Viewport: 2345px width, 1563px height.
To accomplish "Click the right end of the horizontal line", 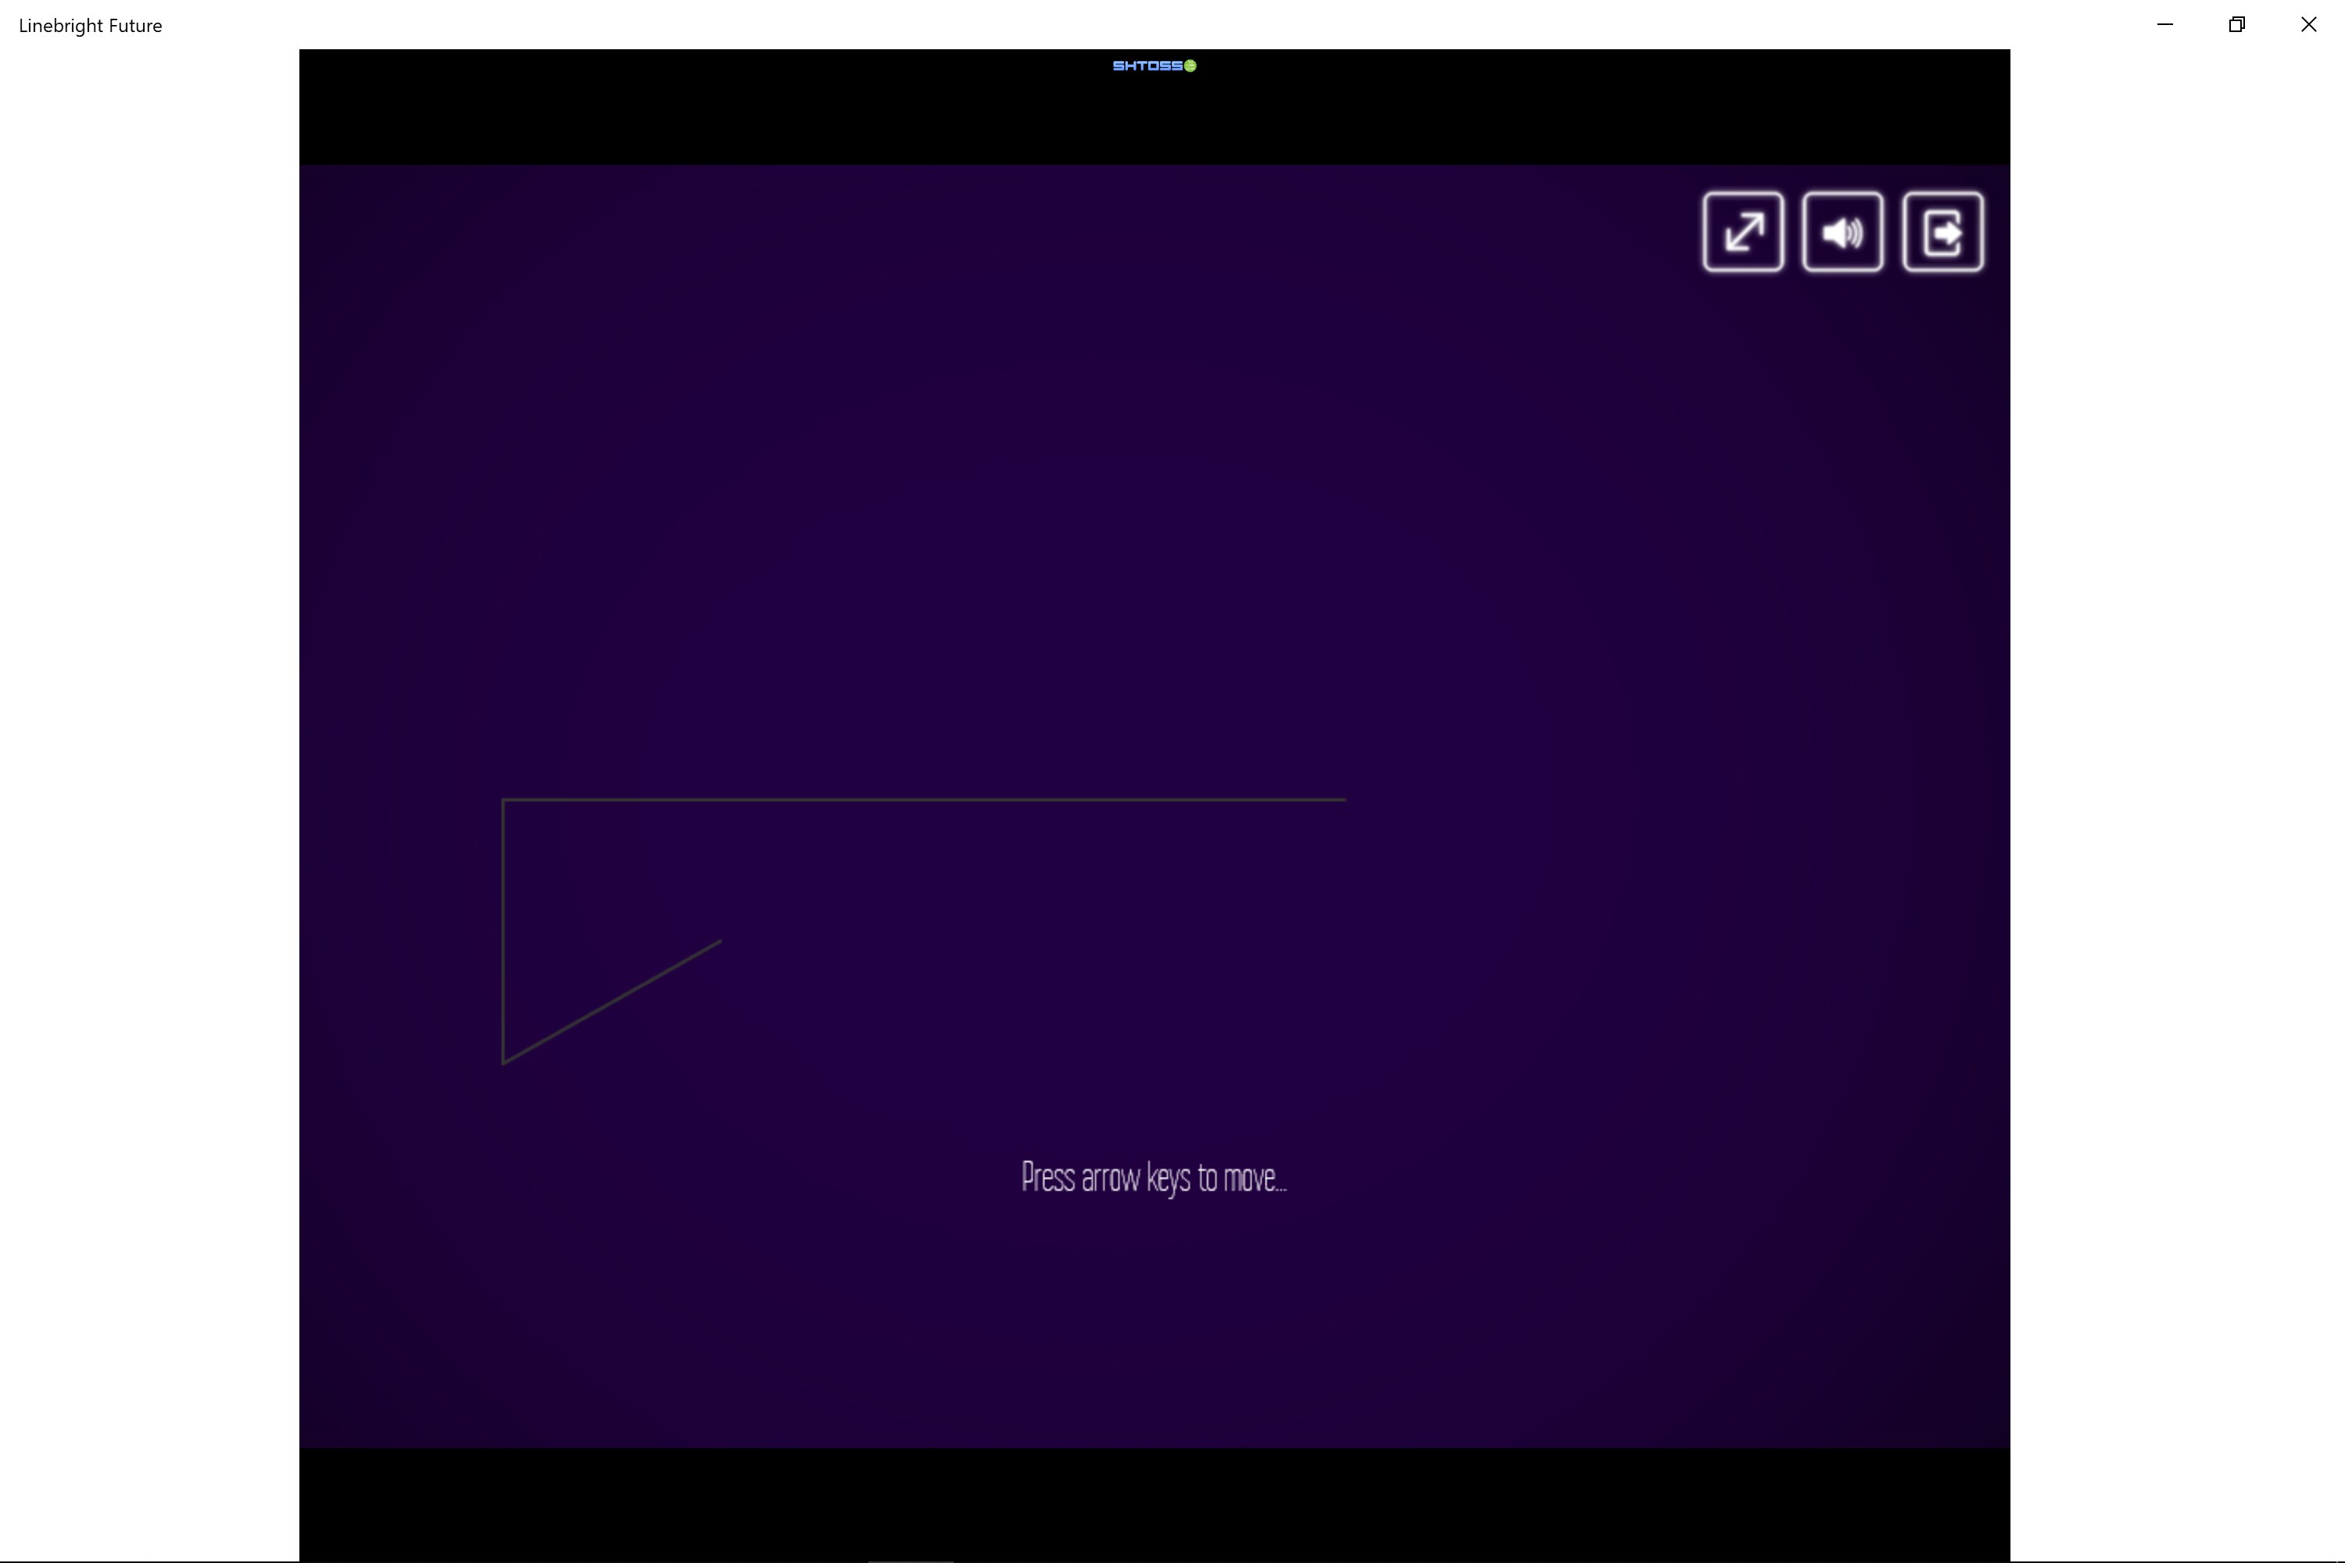I will coord(1342,799).
